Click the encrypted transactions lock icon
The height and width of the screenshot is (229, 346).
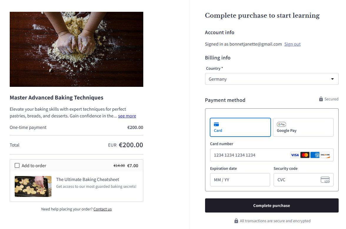[236, 221]
